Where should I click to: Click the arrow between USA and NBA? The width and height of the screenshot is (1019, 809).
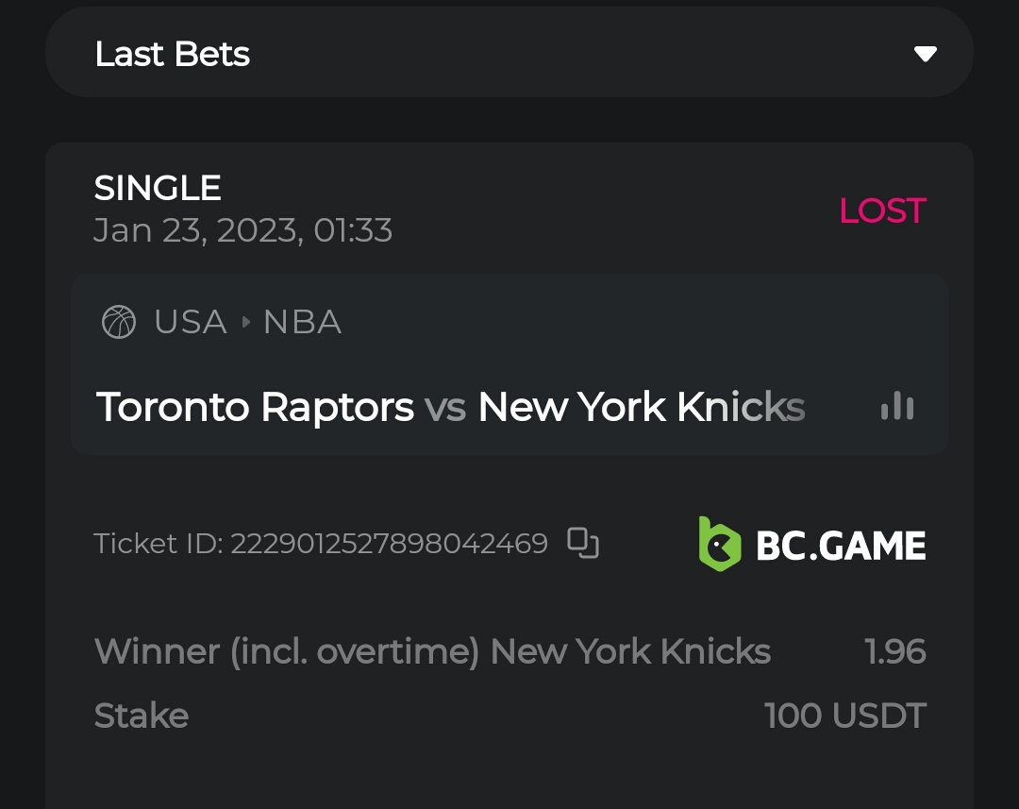246,323
